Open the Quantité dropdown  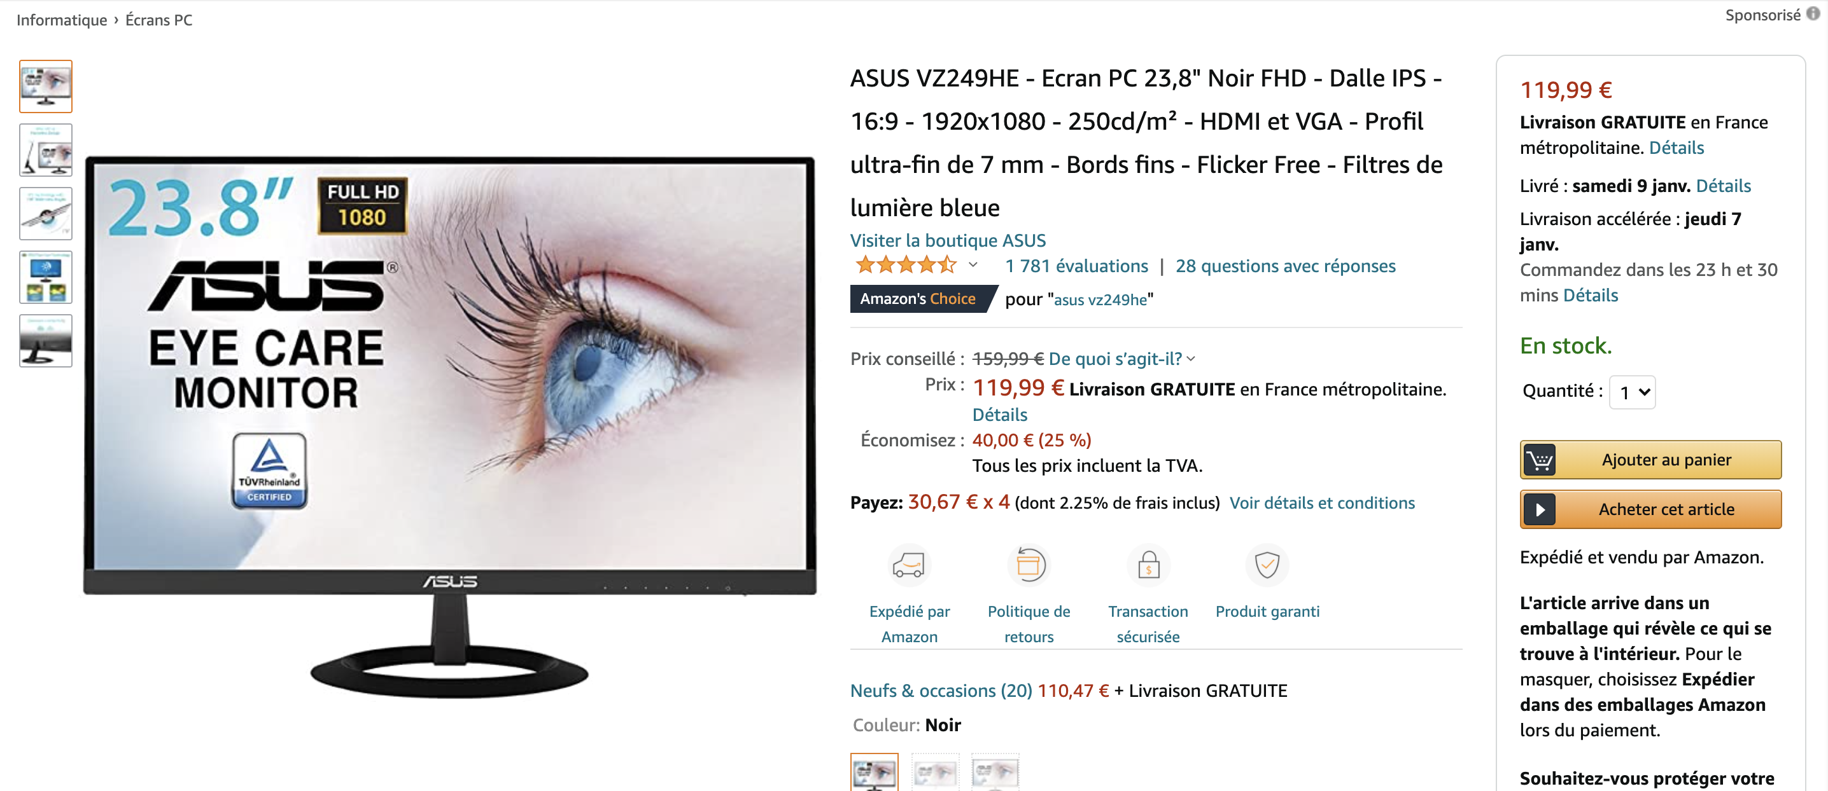[x=1632, y=392]
